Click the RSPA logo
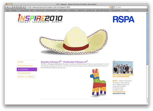The image size is (153, 111). [x=123, y=19]
